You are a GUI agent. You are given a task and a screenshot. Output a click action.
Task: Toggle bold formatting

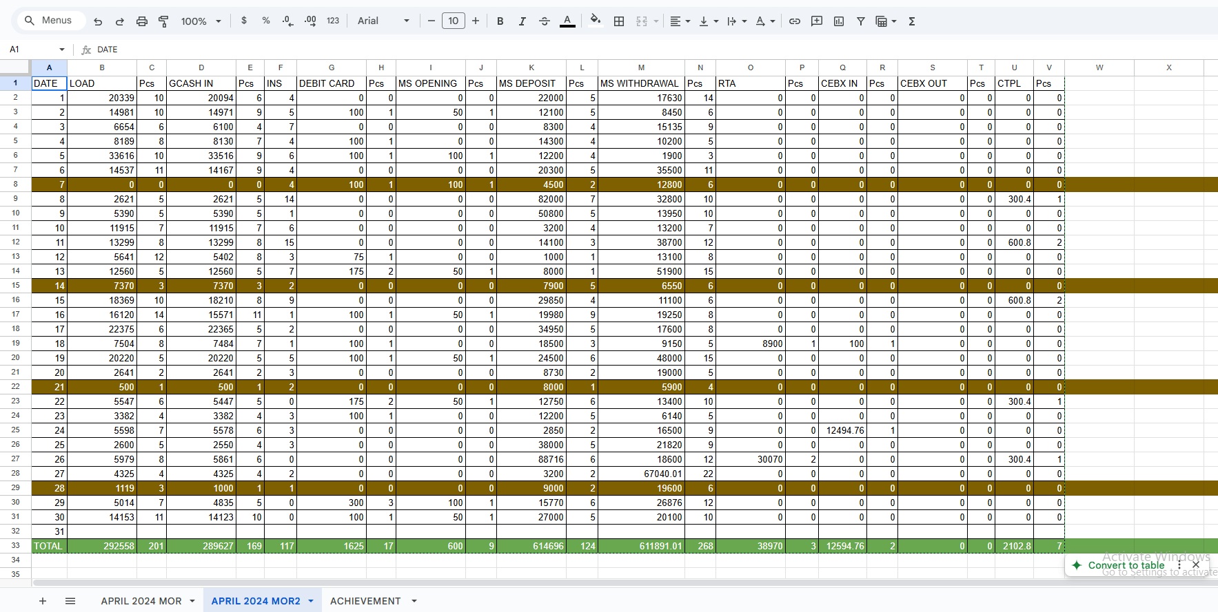[500, 21]
